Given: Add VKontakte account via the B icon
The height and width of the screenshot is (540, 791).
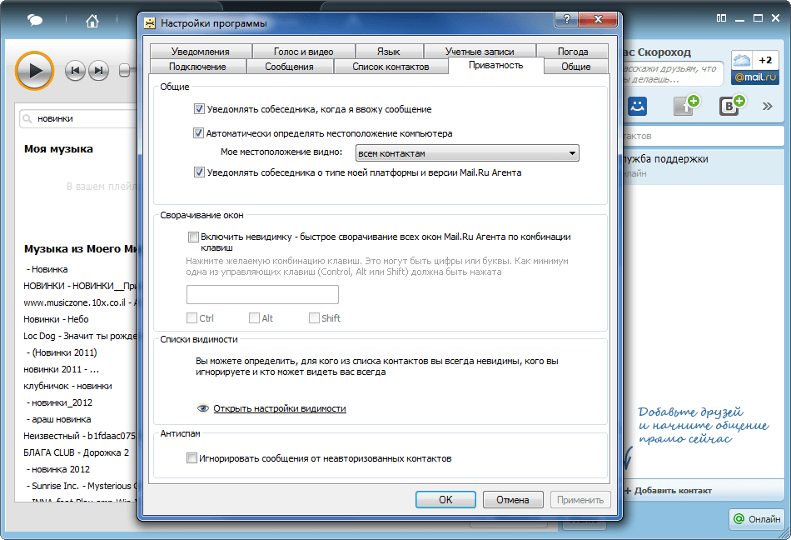Looking at the screenshot, I should (730, 106).
